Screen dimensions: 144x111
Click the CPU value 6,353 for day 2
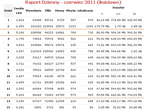coord(20,26)
